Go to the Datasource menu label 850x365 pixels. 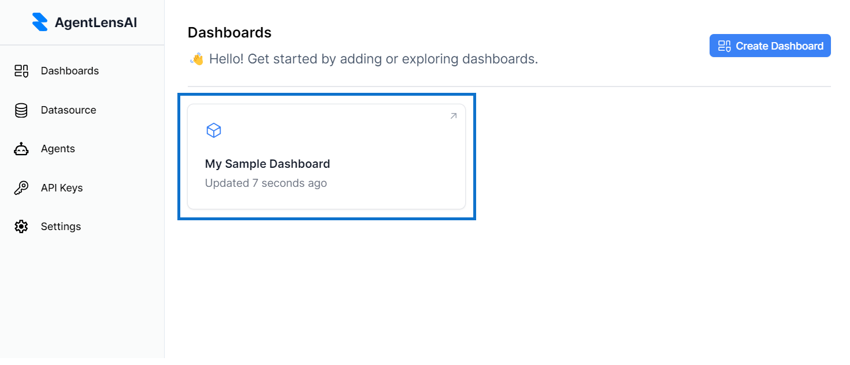tap(68, 110)
